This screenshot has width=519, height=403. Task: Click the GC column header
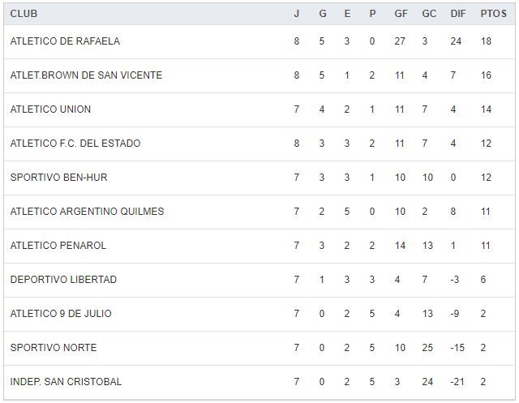coord(429,14)
